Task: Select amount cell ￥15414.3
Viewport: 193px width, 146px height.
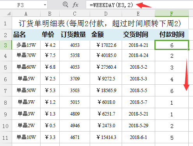Action: (106, 137)
